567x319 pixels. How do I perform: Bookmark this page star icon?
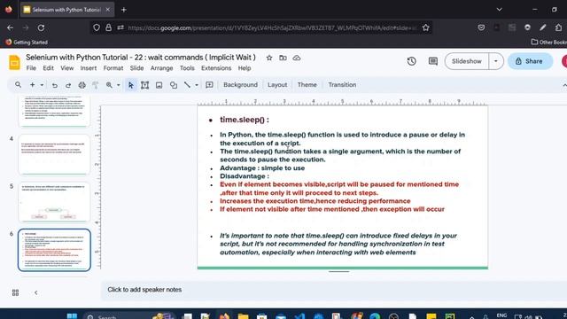[x=425, y=27]
